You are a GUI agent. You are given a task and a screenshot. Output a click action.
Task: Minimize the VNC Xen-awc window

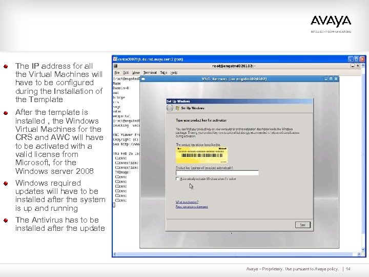(326, 79)
